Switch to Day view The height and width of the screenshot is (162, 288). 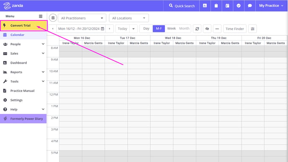(146, 28)
